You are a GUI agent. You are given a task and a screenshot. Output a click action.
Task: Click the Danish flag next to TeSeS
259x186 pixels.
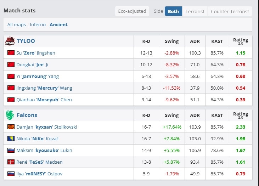(x=11, y=162)
